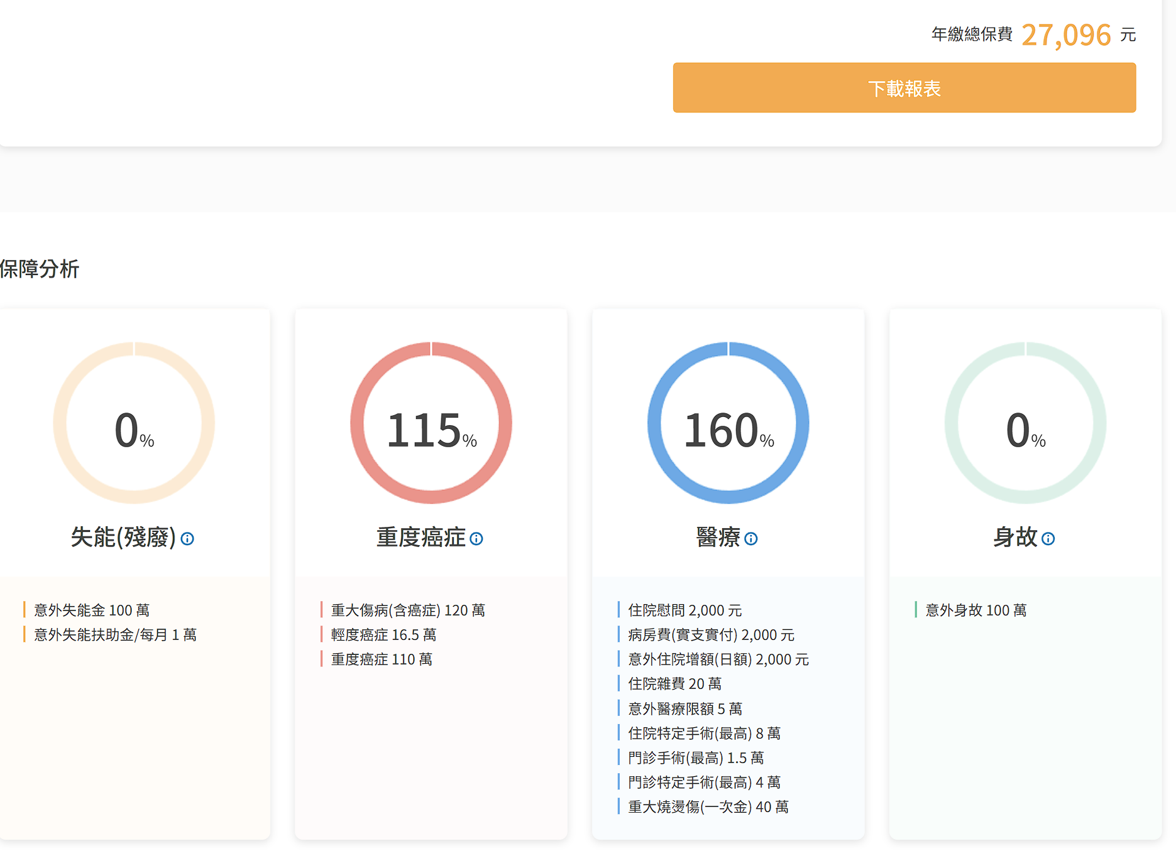Click 重大燒燙傷(一次金) 40 萬 item
1176x851 pixels.
[708, 807]
